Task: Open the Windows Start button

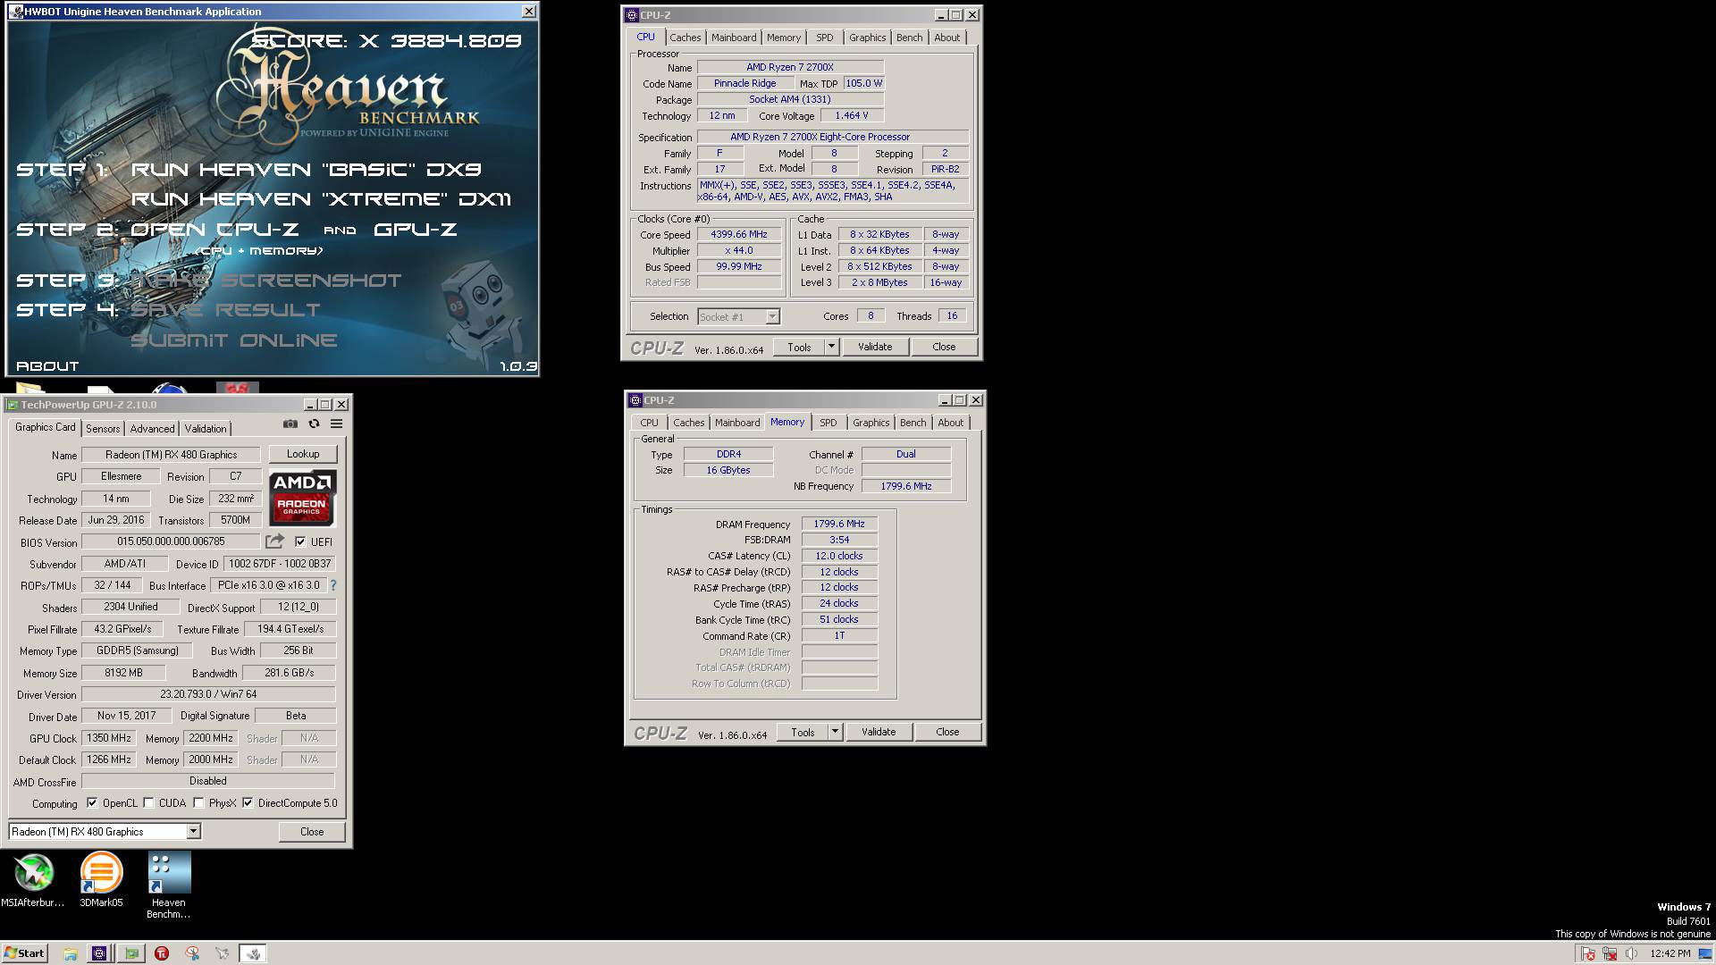Action: pos(24,953)
